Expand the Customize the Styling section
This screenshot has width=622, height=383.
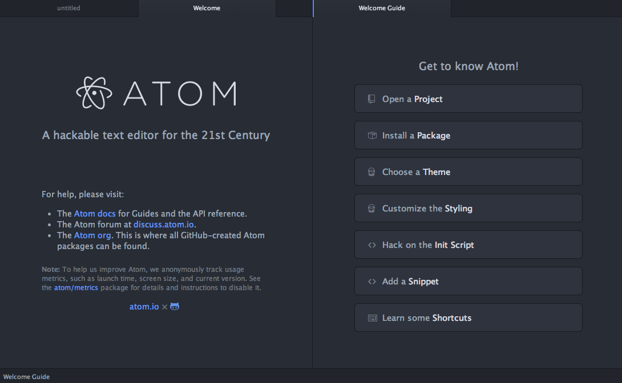coord(468,208)
